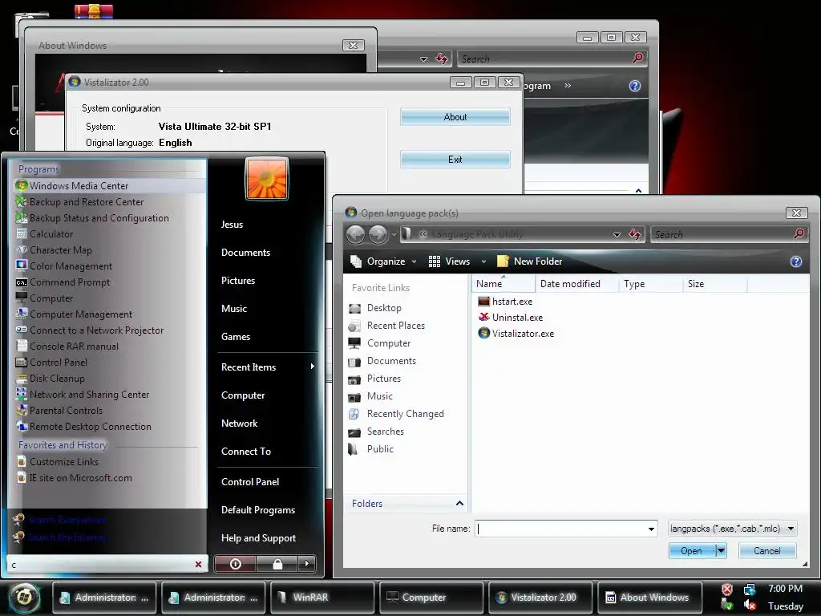
Task: Open Documents from Start menu right pane
Action: coord(245,253)
